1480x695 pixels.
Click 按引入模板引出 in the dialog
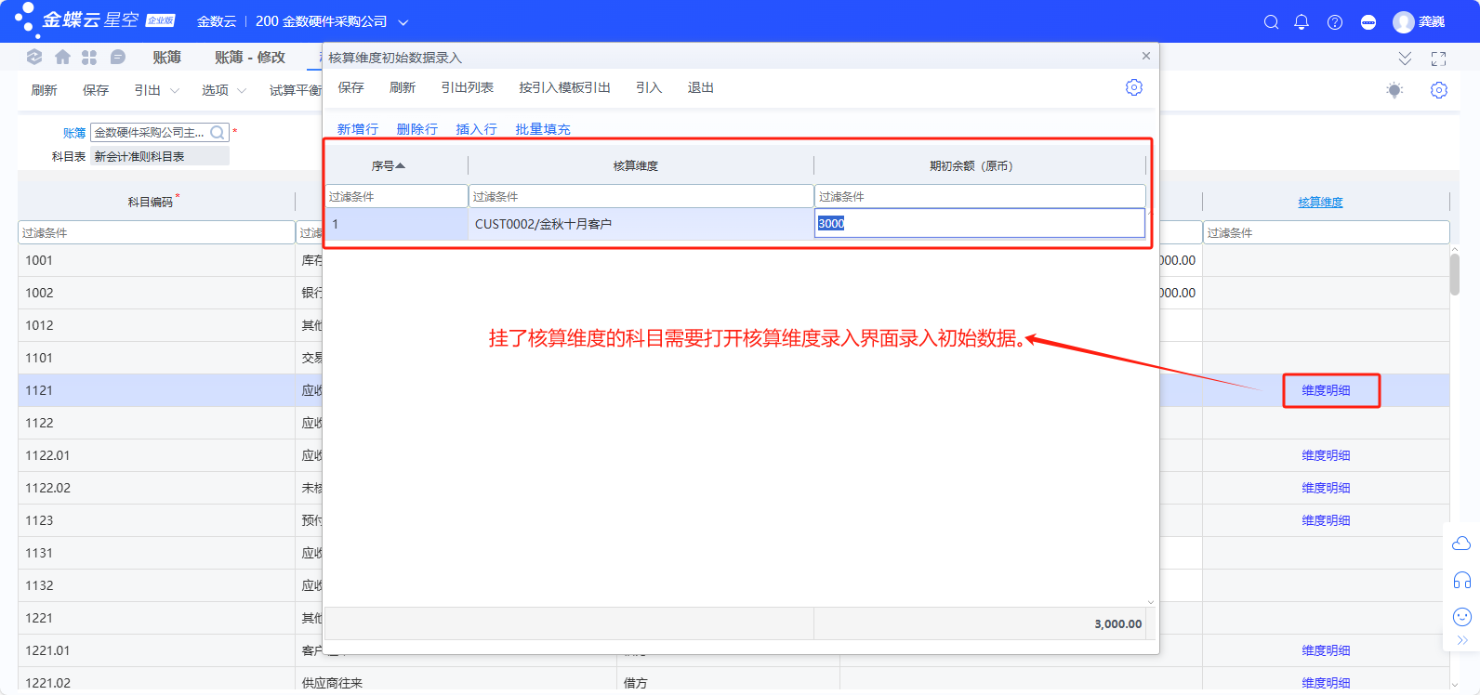point(564,87)
